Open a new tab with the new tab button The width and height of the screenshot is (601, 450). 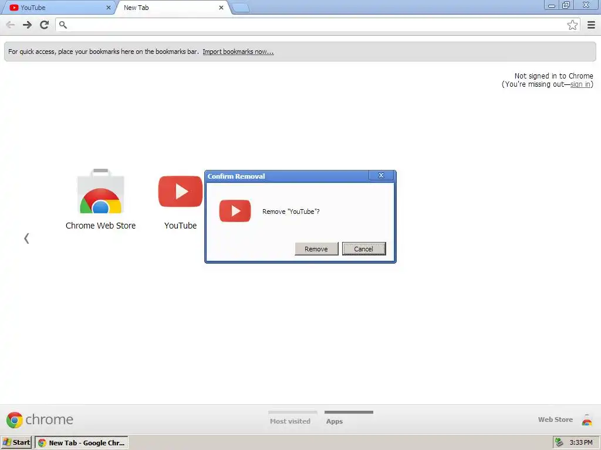[x=241, y=8]
